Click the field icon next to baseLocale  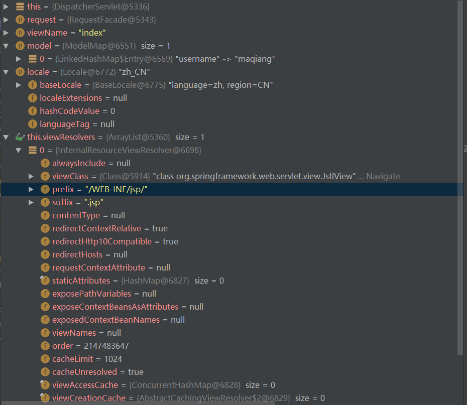(33, 85)
